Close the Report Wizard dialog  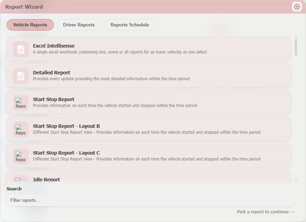(297, 7)
